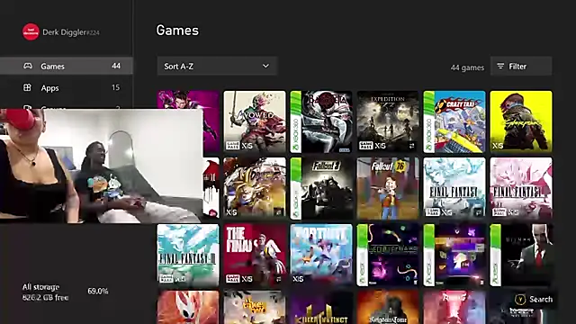
Task: Click the Xbox 360 banner on Bayonetta
Action: (295, 121)
